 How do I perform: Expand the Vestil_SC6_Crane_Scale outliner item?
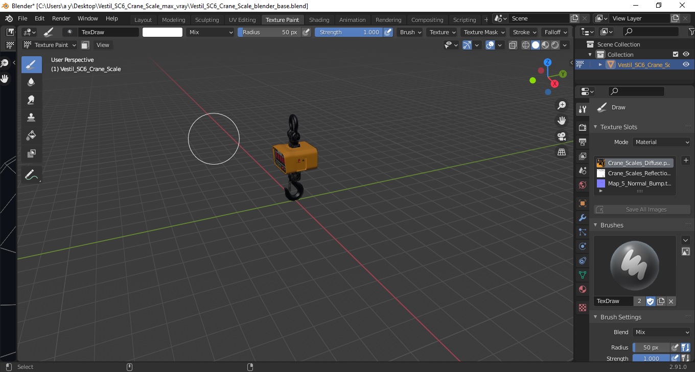[x=600, y=64]
